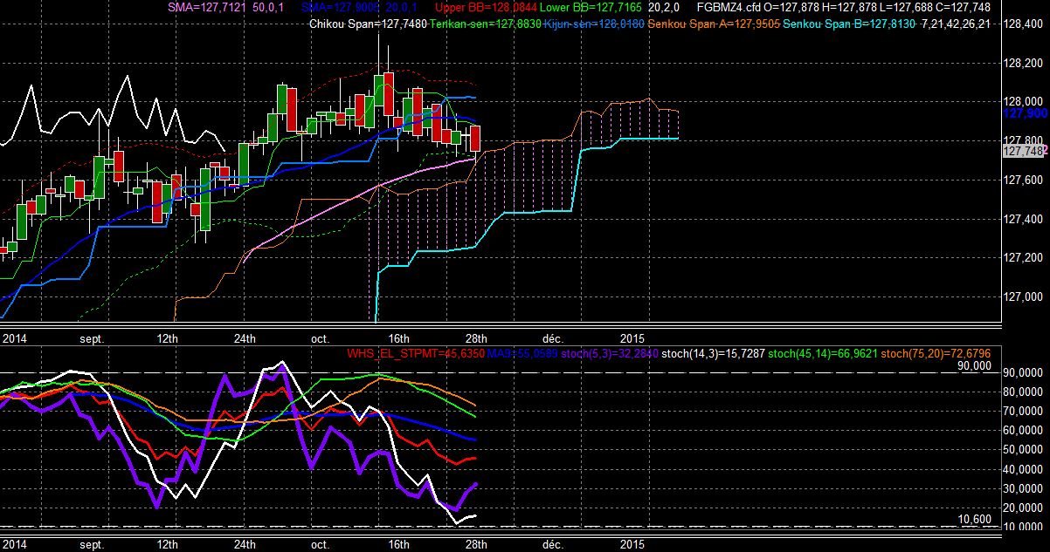Click the 127,400 price axis label
Image resolution: width=1050 pixels, height=552 pixels.
1024,219
